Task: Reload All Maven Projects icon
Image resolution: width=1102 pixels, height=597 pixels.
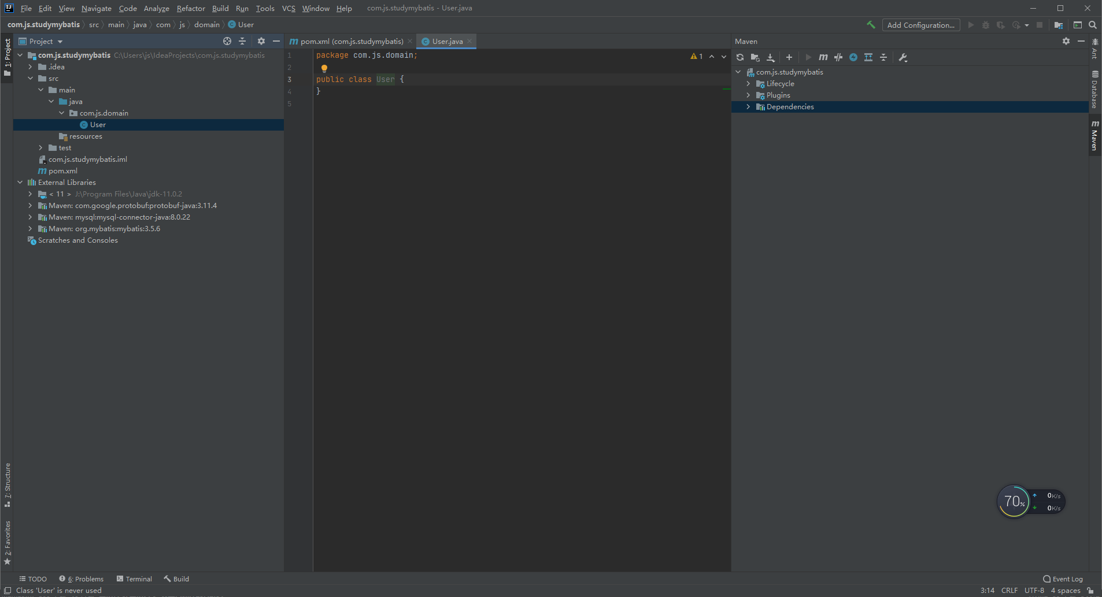Action: (740, 57)
